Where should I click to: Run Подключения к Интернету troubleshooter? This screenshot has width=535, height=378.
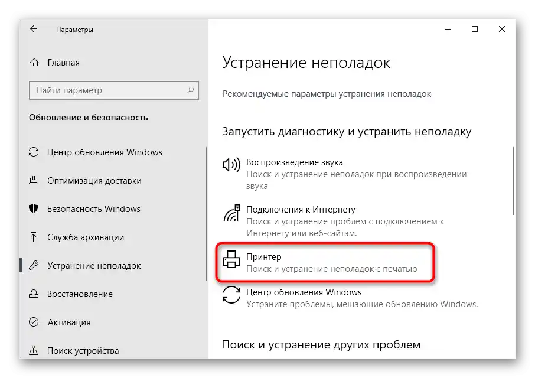334,221
